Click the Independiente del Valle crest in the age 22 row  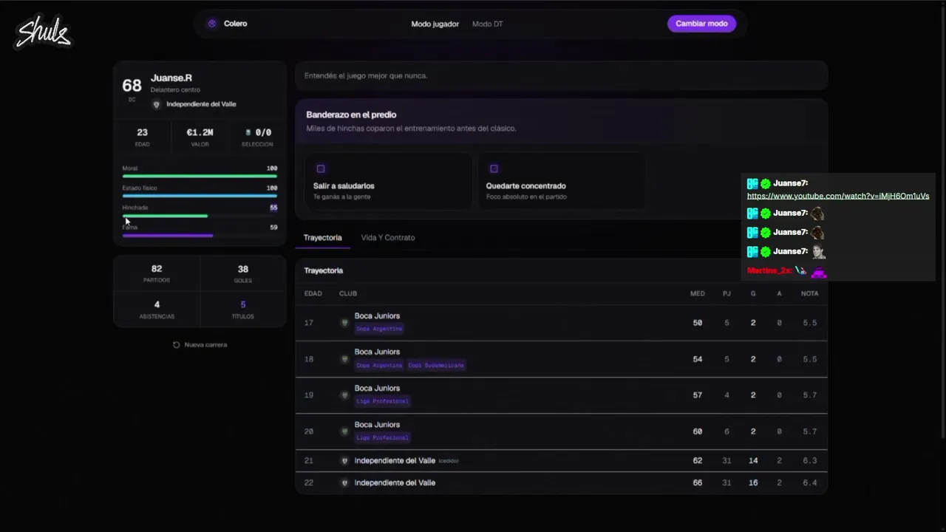coord(344,482)
